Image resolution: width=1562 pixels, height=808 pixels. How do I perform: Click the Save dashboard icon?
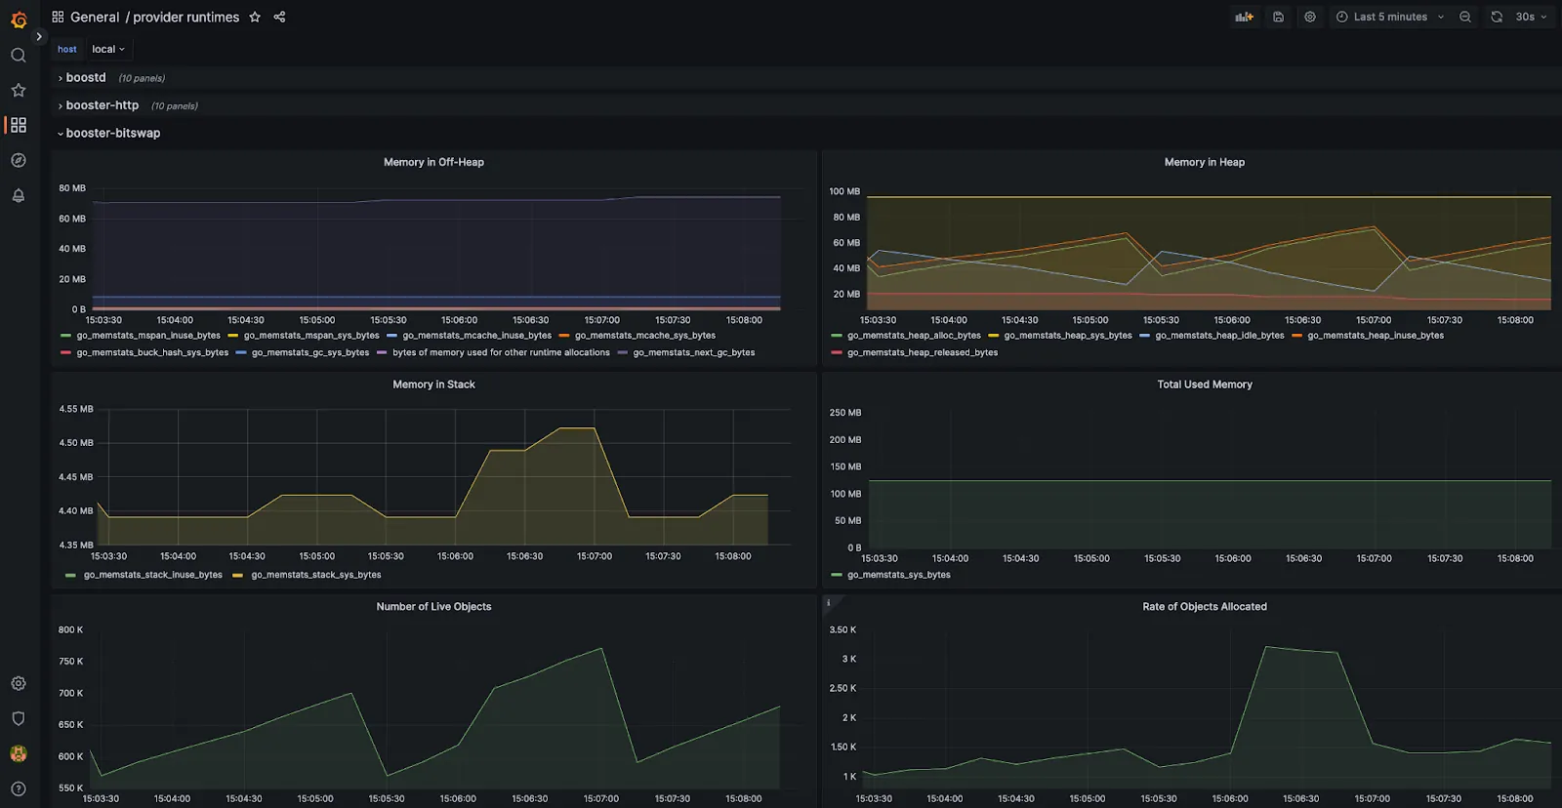[1278, 17]
